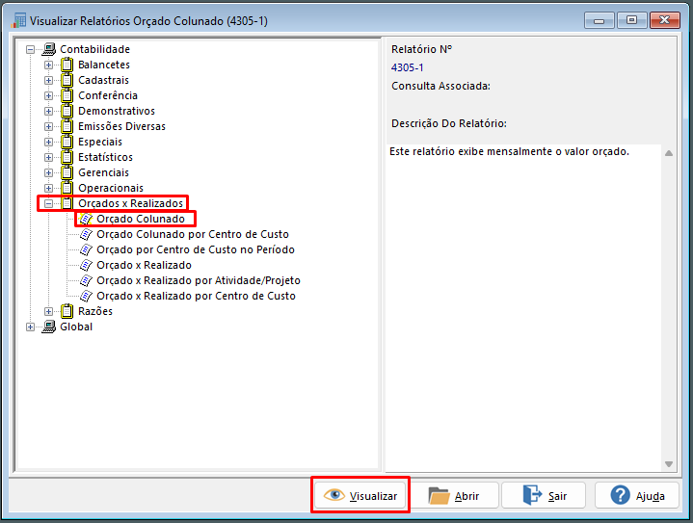The height and width of the screenshot is (523, 693).
Task: Click the Orçado Colunado report icon
Action: tap(86, 219)
